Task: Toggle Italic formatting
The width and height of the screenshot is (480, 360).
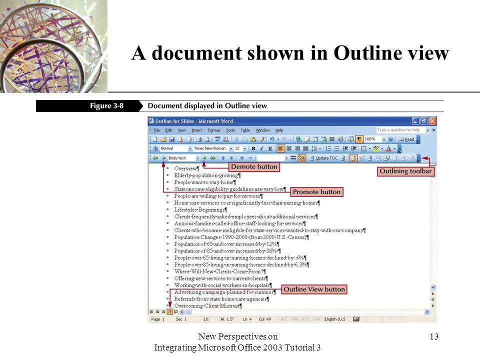Action: tap(261, 149)
